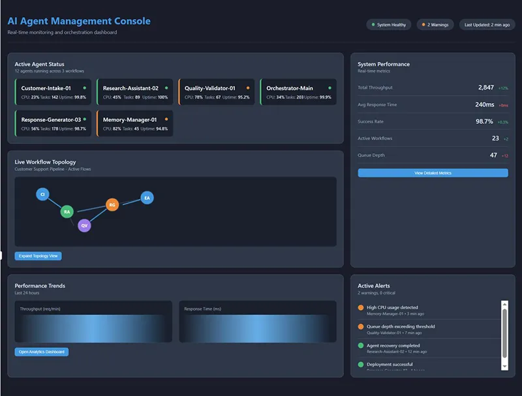Select the Deployment successful alert text
Viewport: 522px width, 396px height.
point(390,365)
